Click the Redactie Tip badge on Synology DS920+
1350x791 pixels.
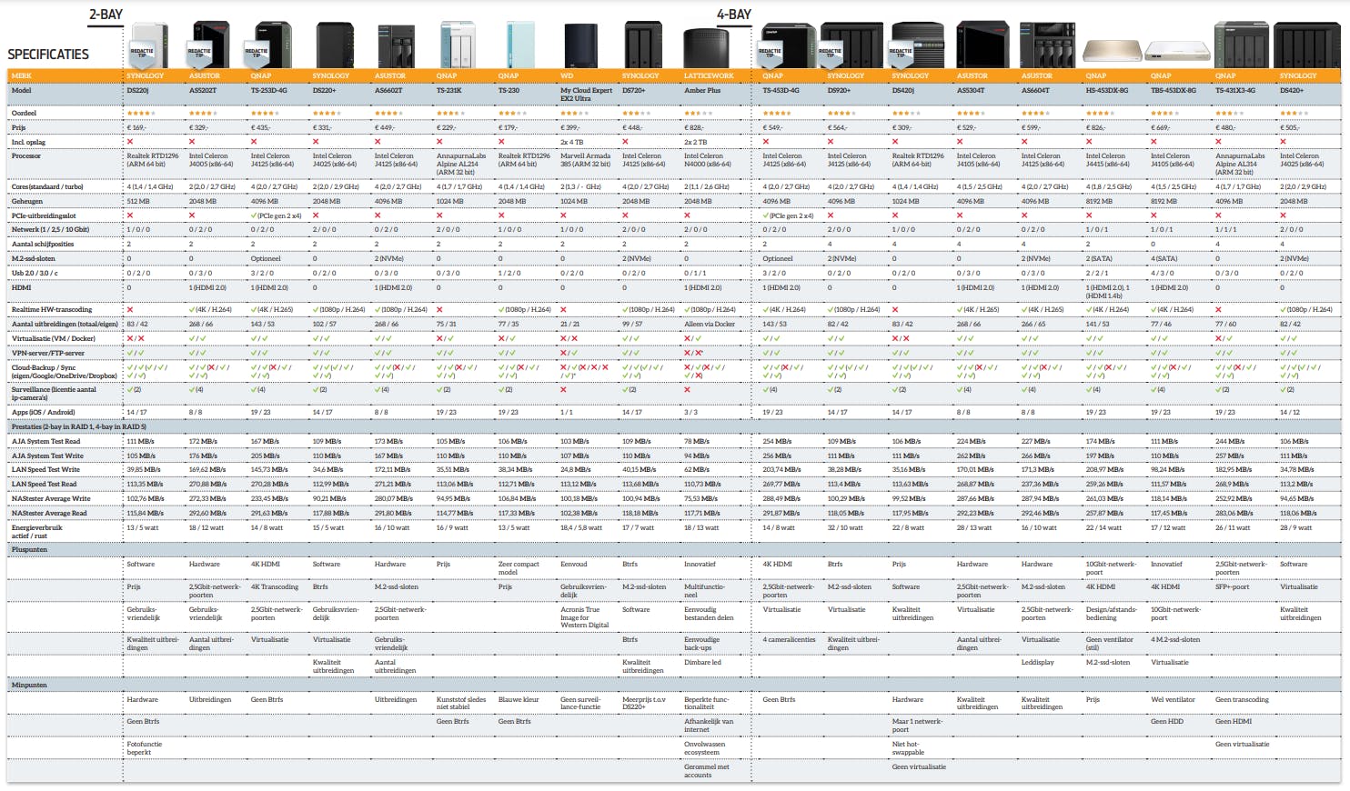pos(831,53)
